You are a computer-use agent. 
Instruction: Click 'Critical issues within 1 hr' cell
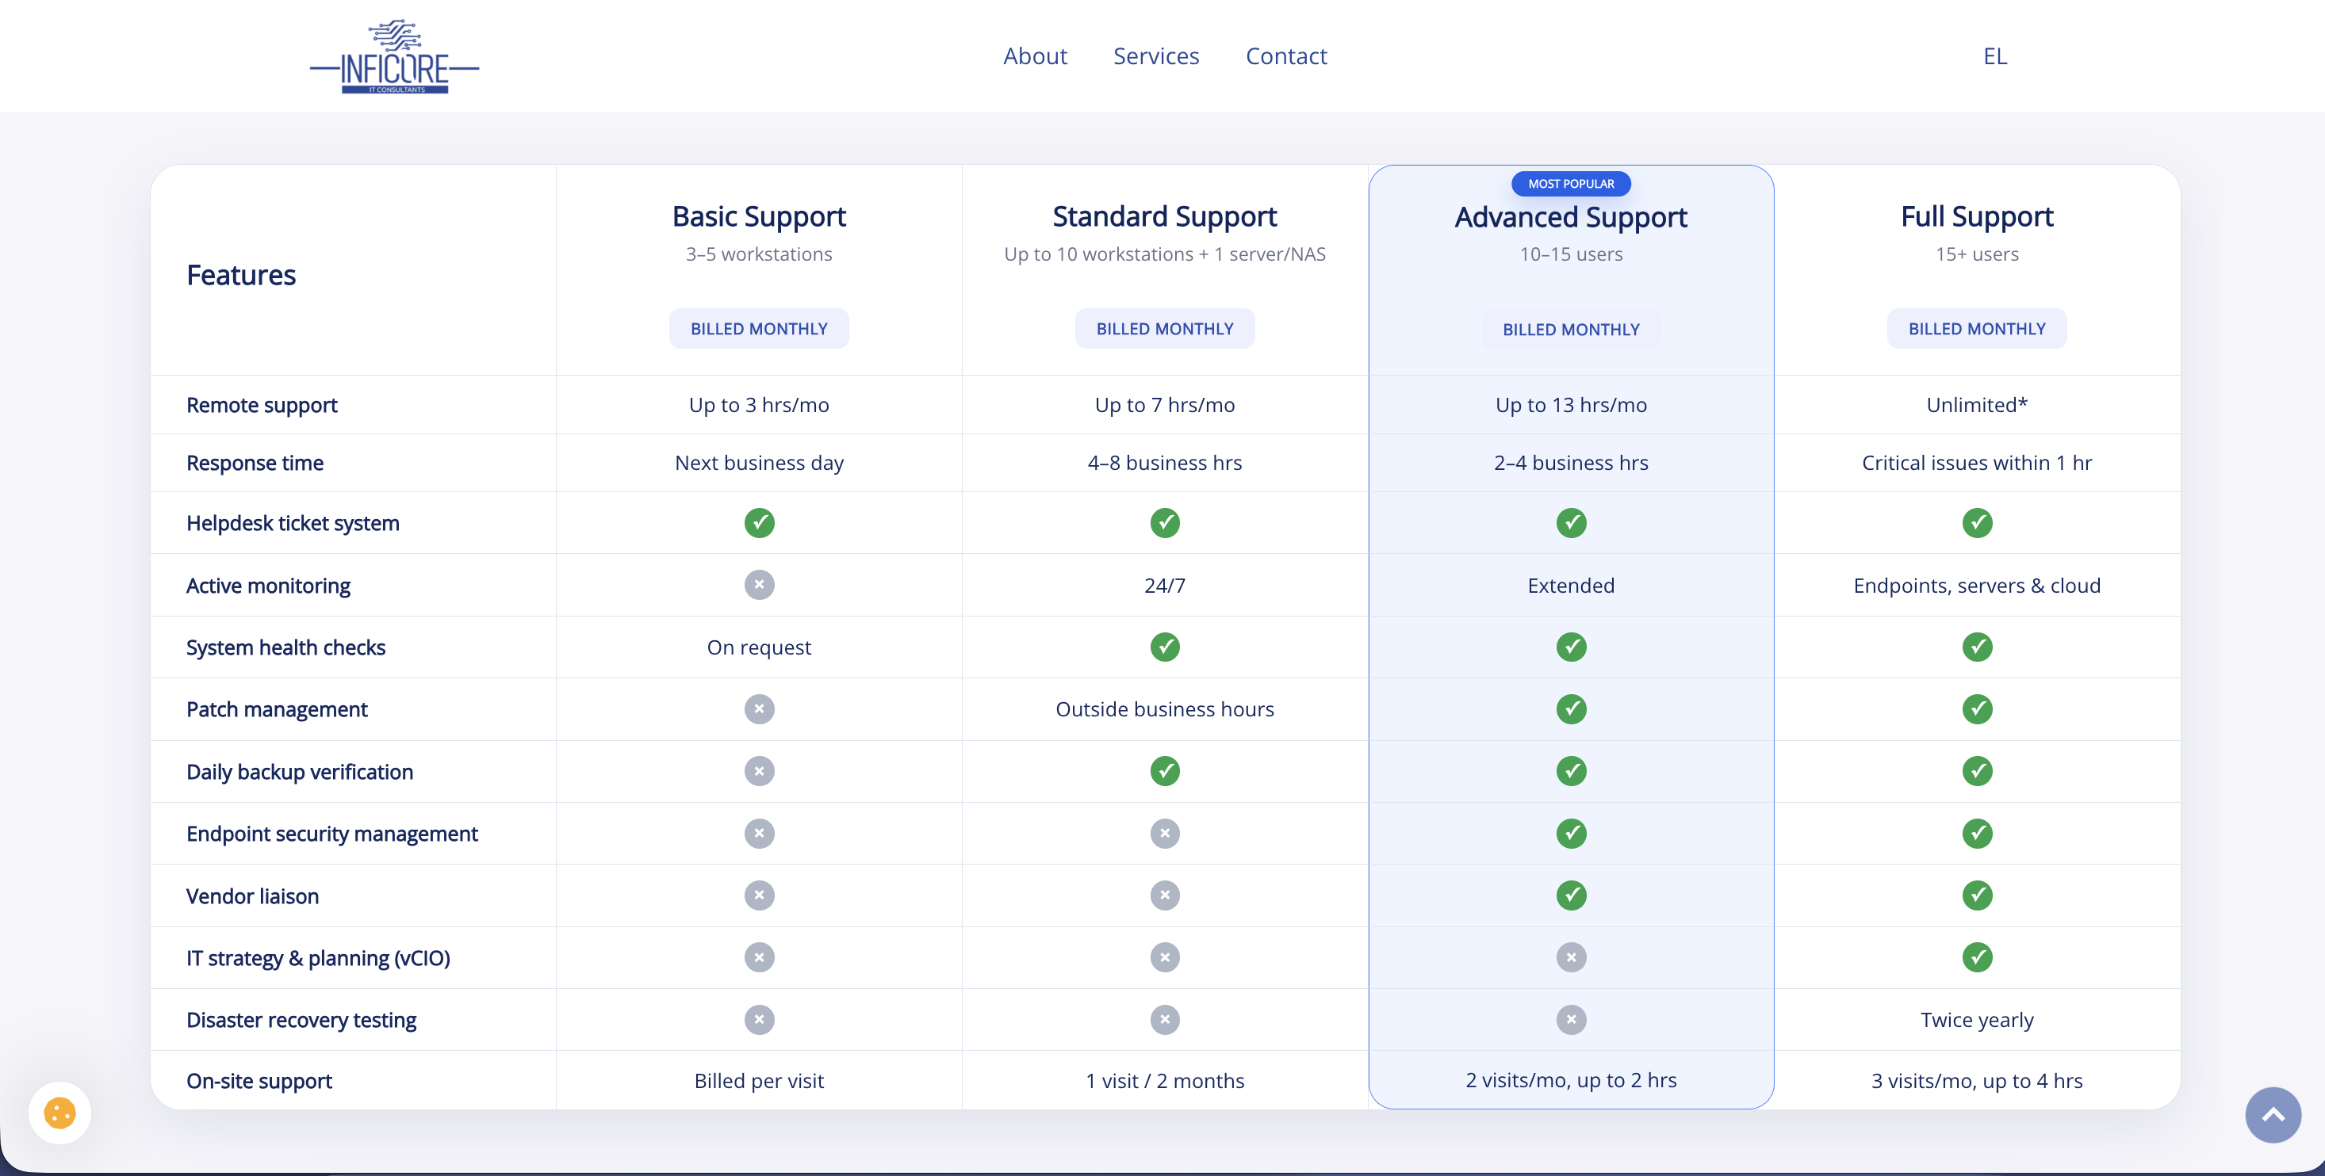pyautogui.click(x=1977, y=463)
